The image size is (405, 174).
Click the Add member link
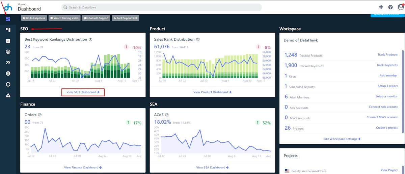(389, 76)
